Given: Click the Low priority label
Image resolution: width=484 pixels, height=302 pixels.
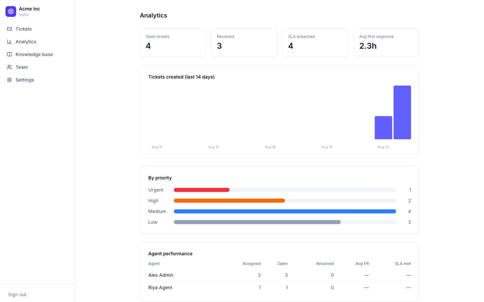Looking at the screenshot, I should click(153, 222).
